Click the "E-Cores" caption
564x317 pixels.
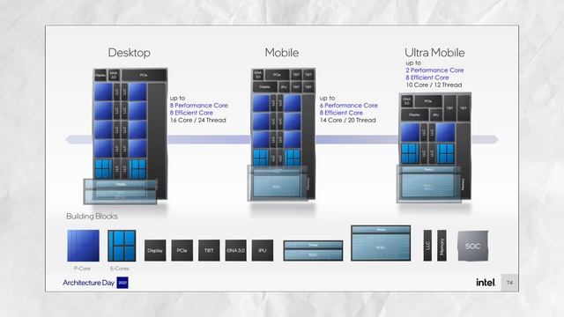pyautogui.click(x=120, y=269)
